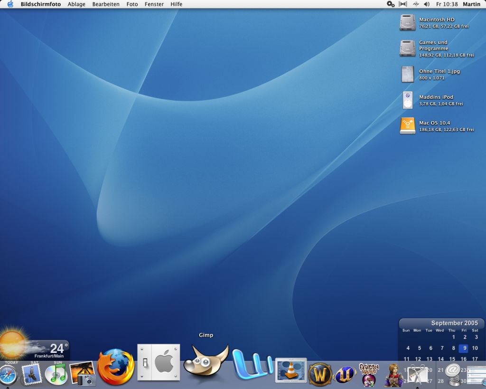Open Mail from the dock
The width and height of the screenshot is (486, 389).
click(x=31, y=374)
